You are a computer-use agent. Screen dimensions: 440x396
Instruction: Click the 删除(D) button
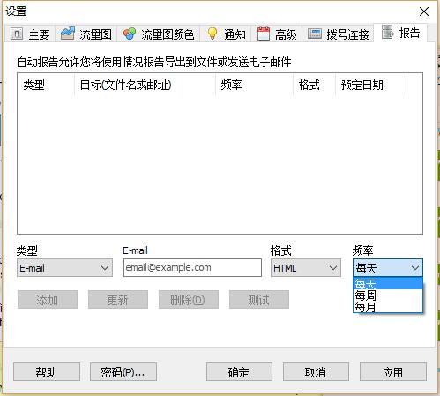[x=189, y=300]
